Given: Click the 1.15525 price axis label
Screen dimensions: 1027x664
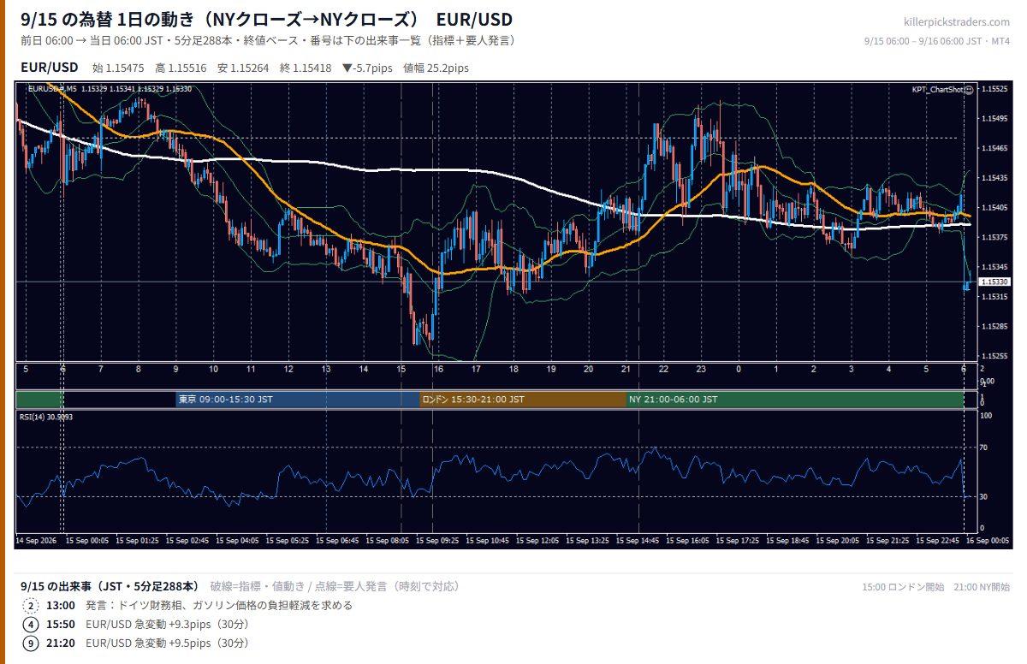Looking at the screenshot, I should 994,89.
